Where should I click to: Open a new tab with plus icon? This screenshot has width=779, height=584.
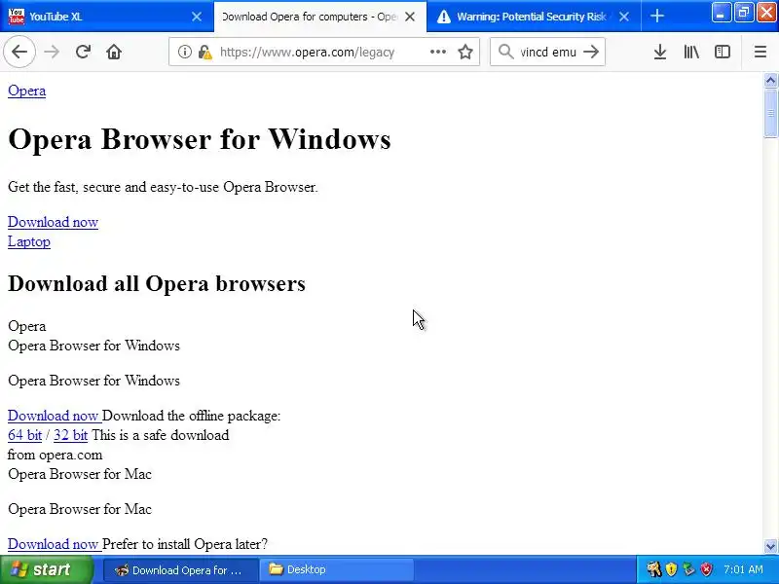(656, 17)
